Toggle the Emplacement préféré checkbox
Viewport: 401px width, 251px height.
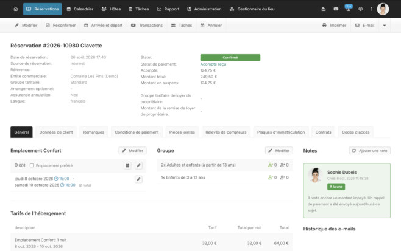(32, 165)
